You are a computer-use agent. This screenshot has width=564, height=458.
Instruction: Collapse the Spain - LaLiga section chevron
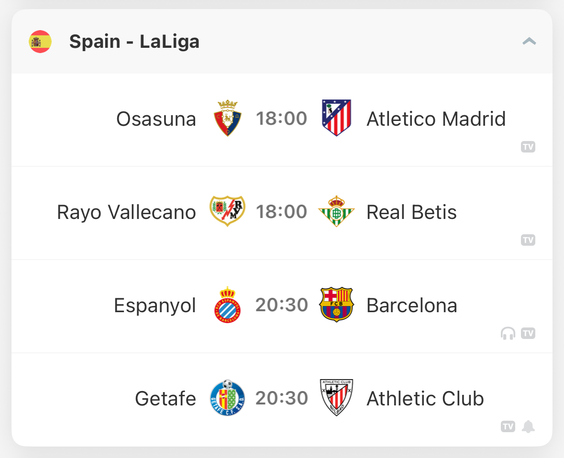[529, 41]
